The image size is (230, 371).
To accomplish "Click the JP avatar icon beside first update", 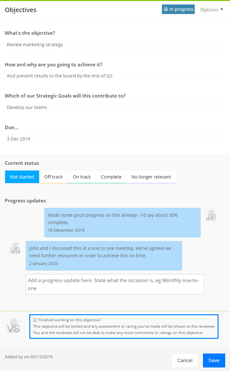I will coord(211,215).
